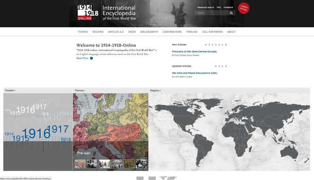
Task: Expand the Regions panel header
Action: [x=155, y=90]
